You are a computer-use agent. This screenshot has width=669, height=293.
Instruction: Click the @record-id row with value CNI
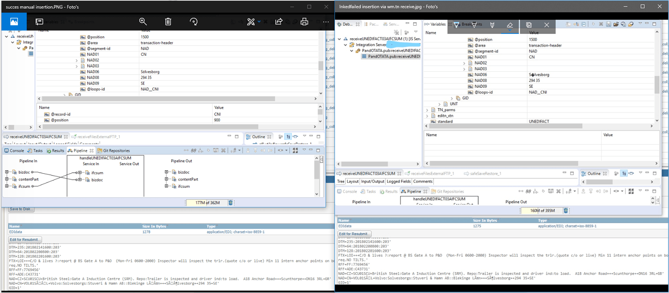point(177,114)
